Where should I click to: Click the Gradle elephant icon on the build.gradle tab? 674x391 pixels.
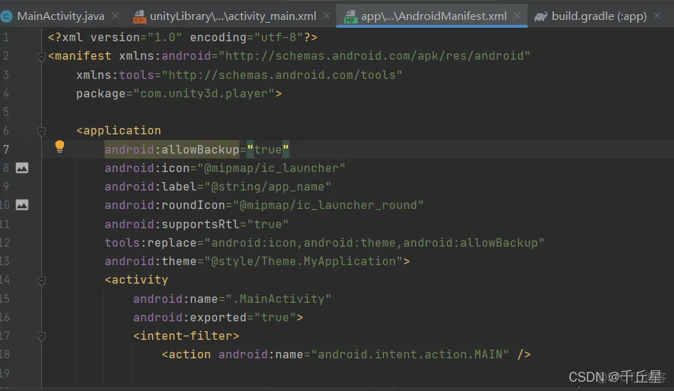click(540, 17)
